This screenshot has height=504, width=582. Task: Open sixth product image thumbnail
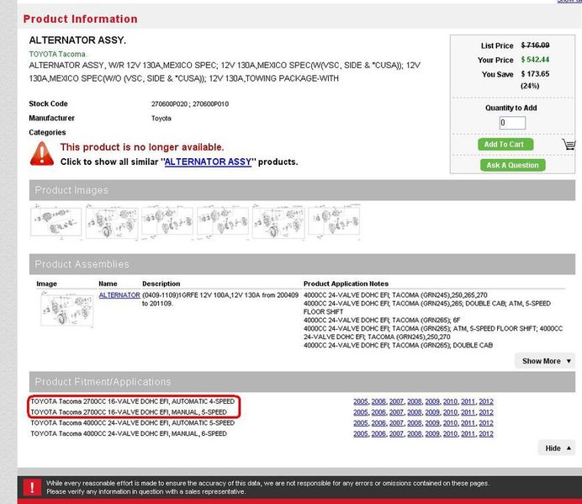click(x=334, y=222)
